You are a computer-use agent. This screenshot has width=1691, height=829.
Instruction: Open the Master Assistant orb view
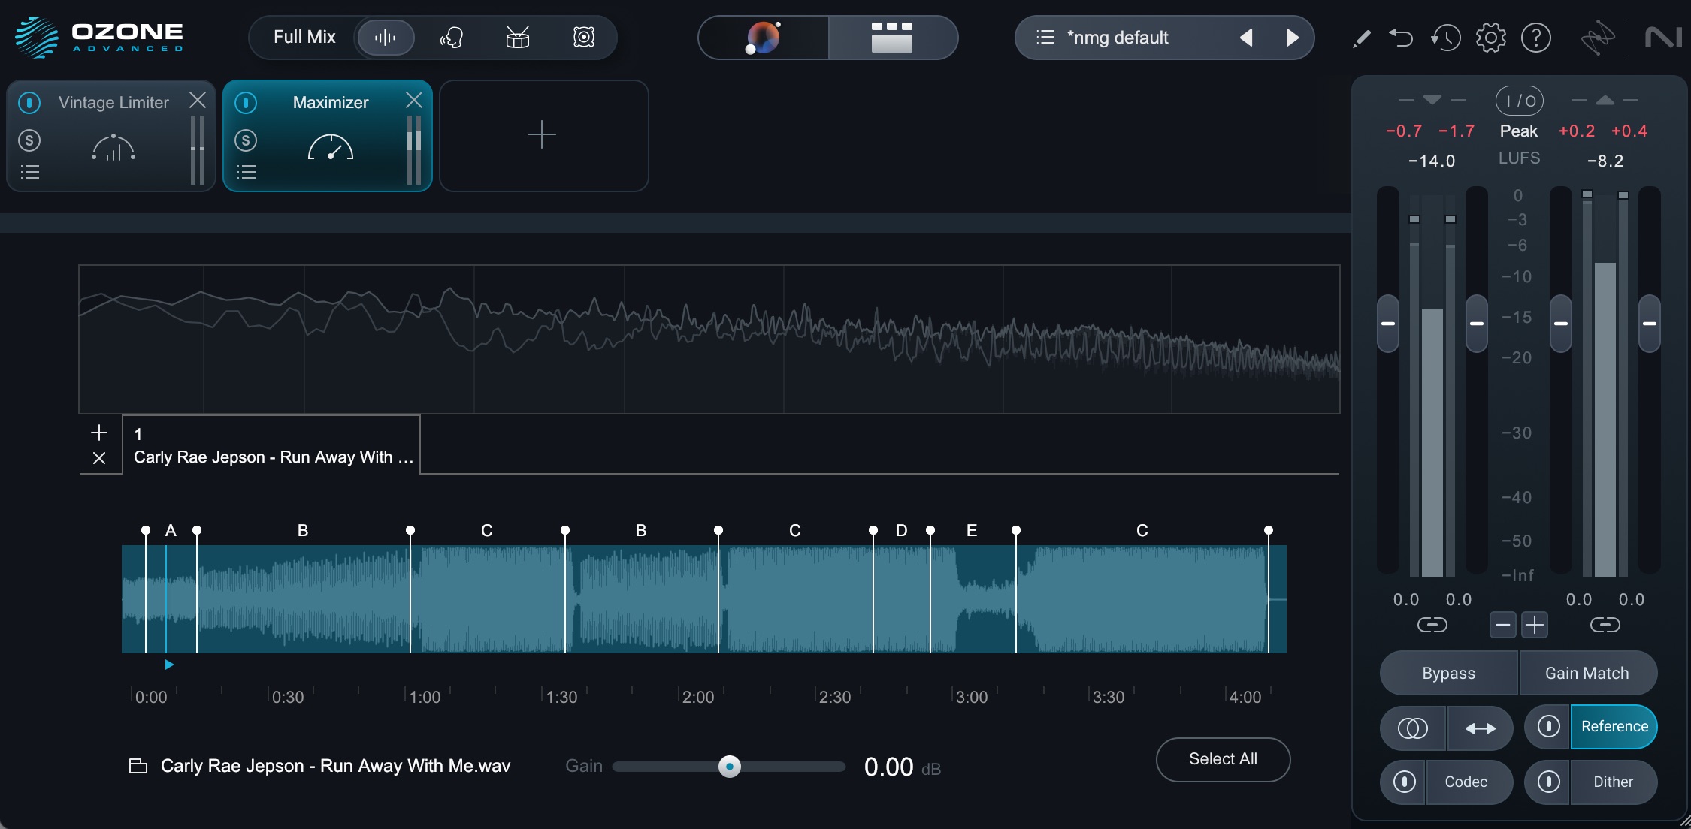(763, 37)
